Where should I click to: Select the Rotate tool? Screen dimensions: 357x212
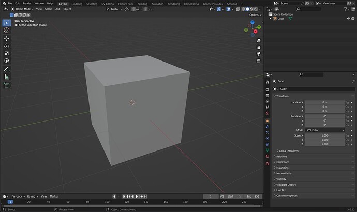[7, 46]
